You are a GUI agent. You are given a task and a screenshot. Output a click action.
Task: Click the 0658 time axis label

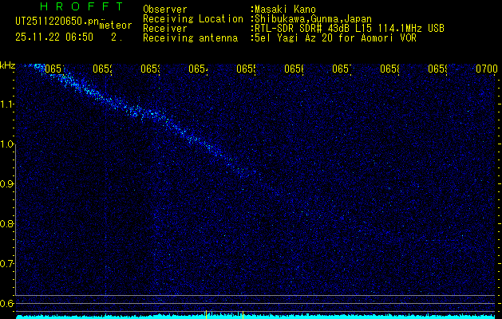click(389, 69)
